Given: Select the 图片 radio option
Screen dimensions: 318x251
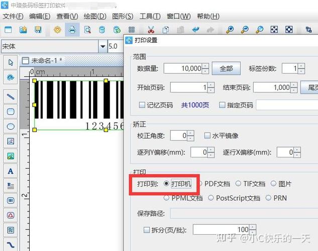Looking at the screenshot, I should (274, 184).
